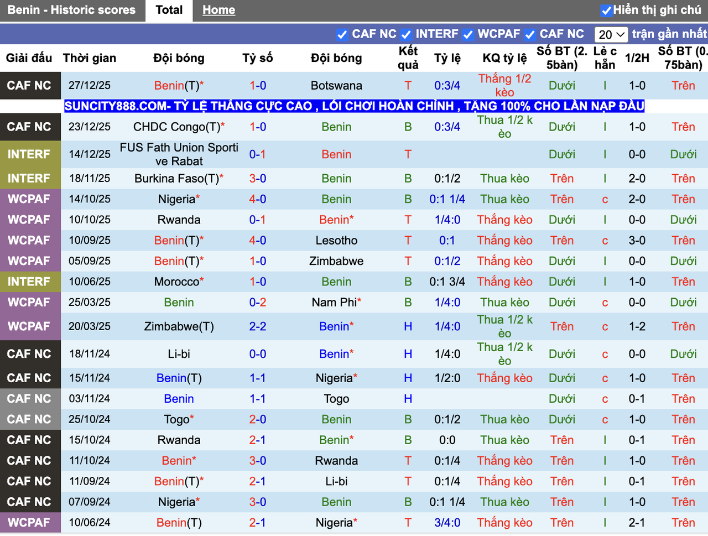Open the 2-1 score on 10/06/24
Screen dimensions: 708x536
258,523
